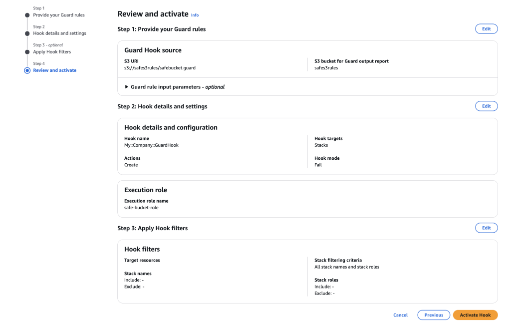Edit Step 1 Provide your Guard rules
Viewport: 511px width, 325px height.
486,28
